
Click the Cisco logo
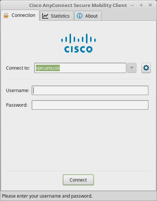[78, 43]
